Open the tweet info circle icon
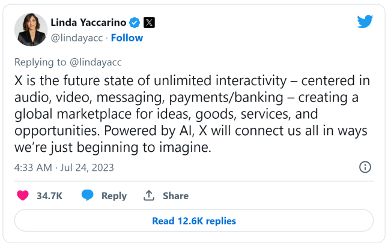The image size is (388, 246). pos(365,167)
